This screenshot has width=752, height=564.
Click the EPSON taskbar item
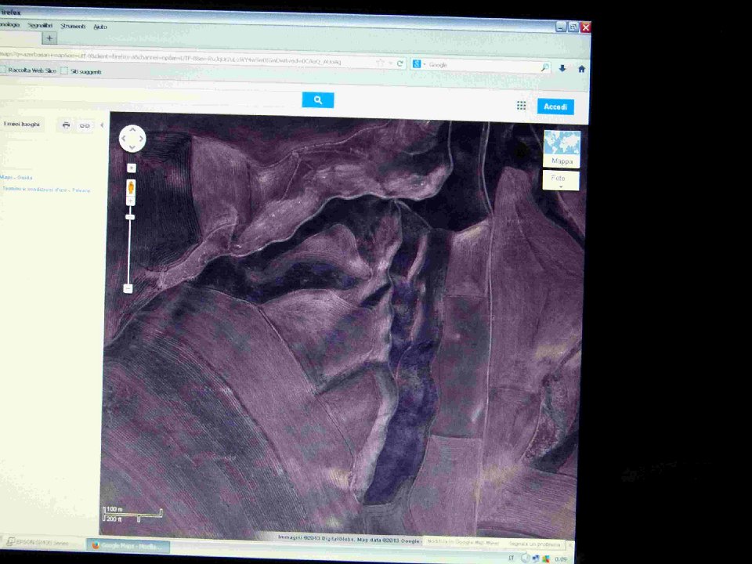coord(38,542)
